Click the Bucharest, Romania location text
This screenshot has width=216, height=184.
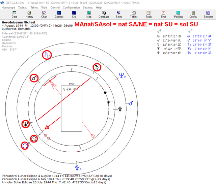[x=16, y=29]
